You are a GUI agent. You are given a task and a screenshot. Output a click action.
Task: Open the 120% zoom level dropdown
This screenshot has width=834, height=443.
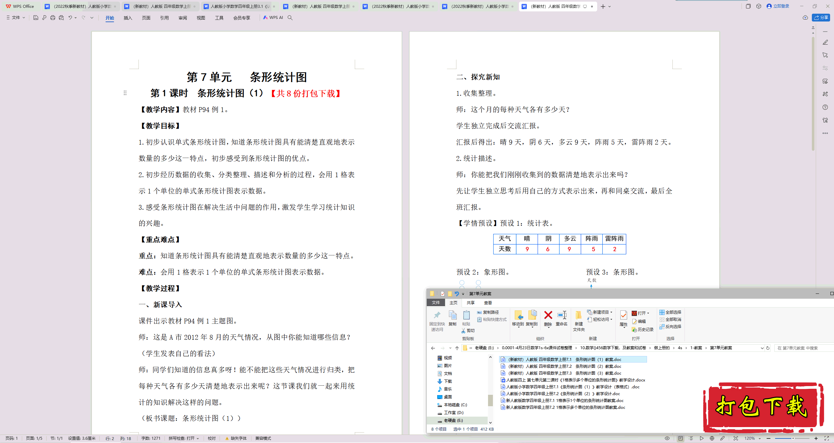tap(752, 438)
